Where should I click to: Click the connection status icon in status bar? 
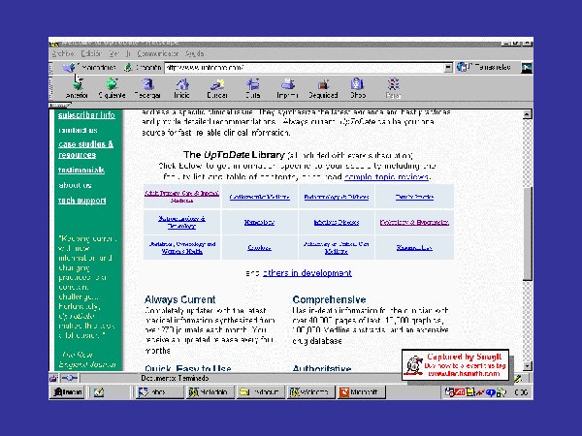pos(70,378)
